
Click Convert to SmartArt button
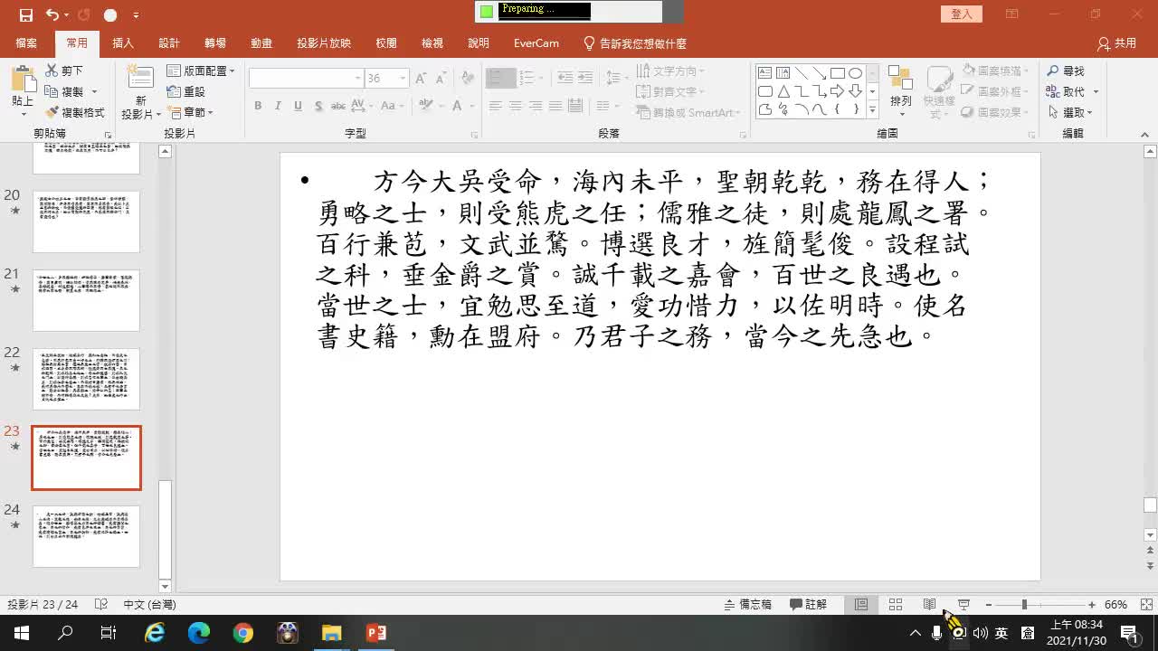click(x=689, y=112)
